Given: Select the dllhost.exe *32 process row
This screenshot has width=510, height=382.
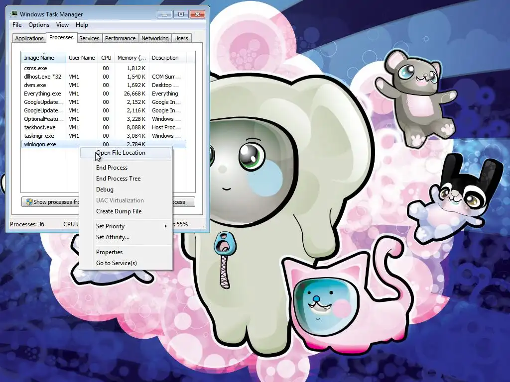Looking at the screenshot, I should (x=104, y=77).
